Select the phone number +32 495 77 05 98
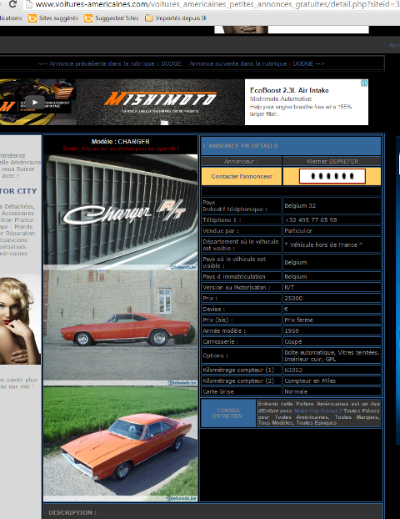 tap(311, 219)
